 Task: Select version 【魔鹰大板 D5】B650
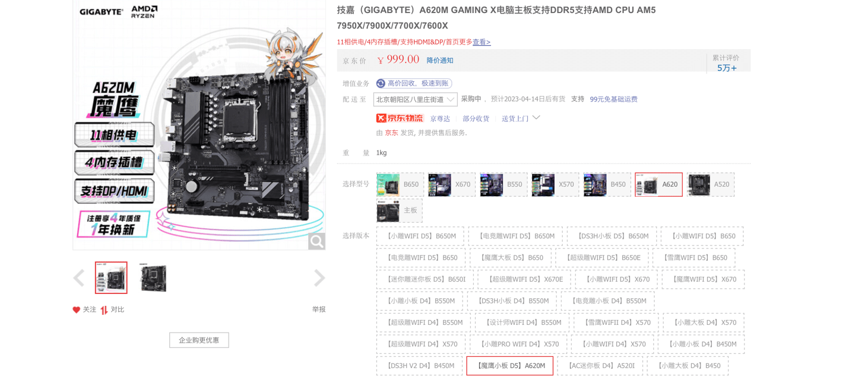(x=511, y=258)
